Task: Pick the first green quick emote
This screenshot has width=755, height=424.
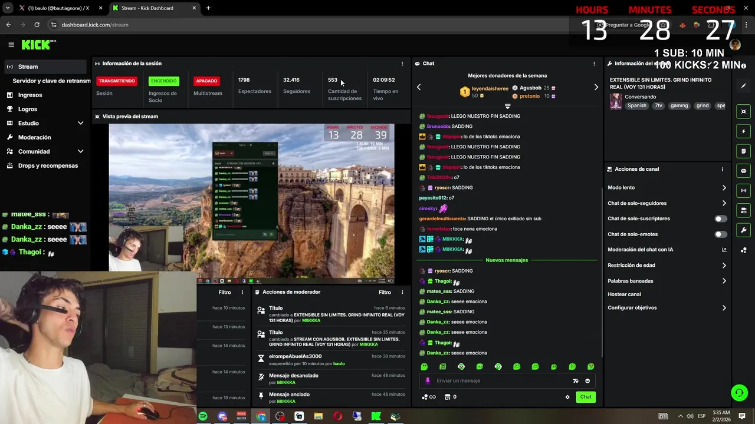Action: click(x=424, y=366)
